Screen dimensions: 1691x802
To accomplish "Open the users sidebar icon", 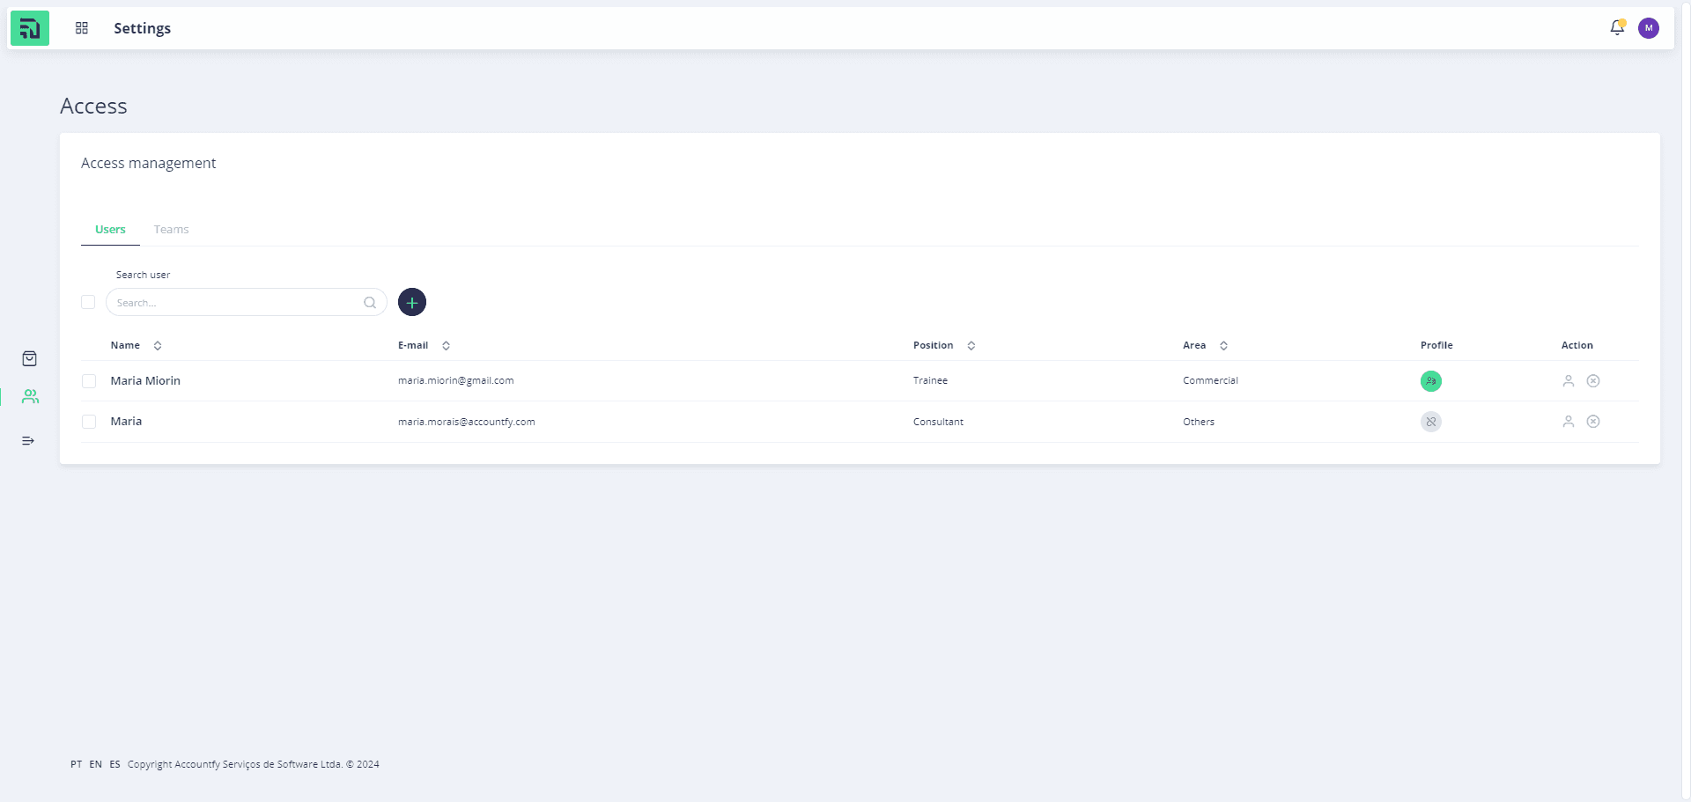I will coord(30,397).
